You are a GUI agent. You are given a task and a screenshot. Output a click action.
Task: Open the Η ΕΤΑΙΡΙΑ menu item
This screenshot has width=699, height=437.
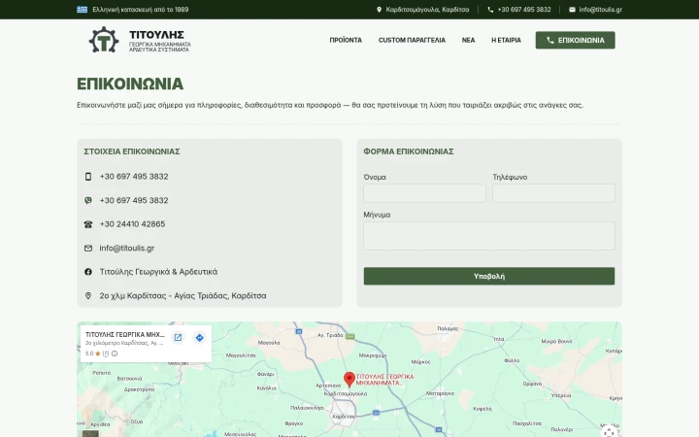[x=506, y=40]
